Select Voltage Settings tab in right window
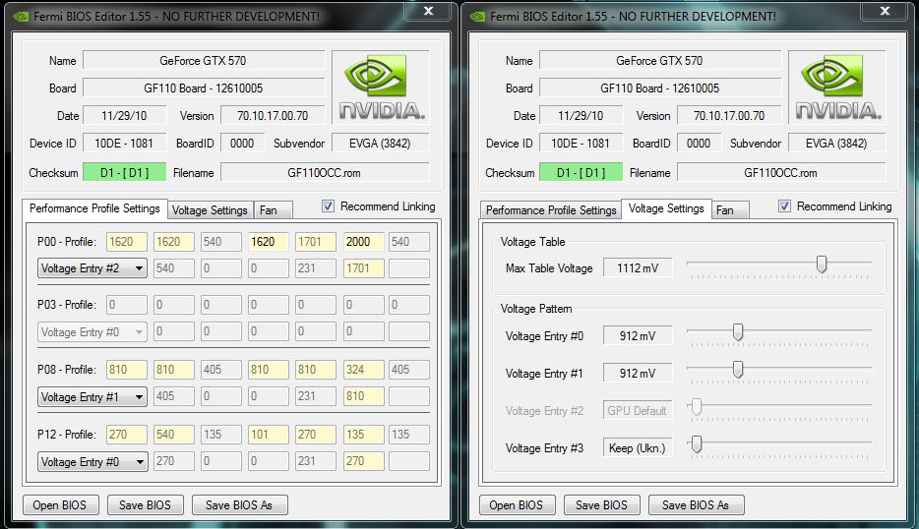The height and width of the screenshot is (529, 919). [666, 208]
